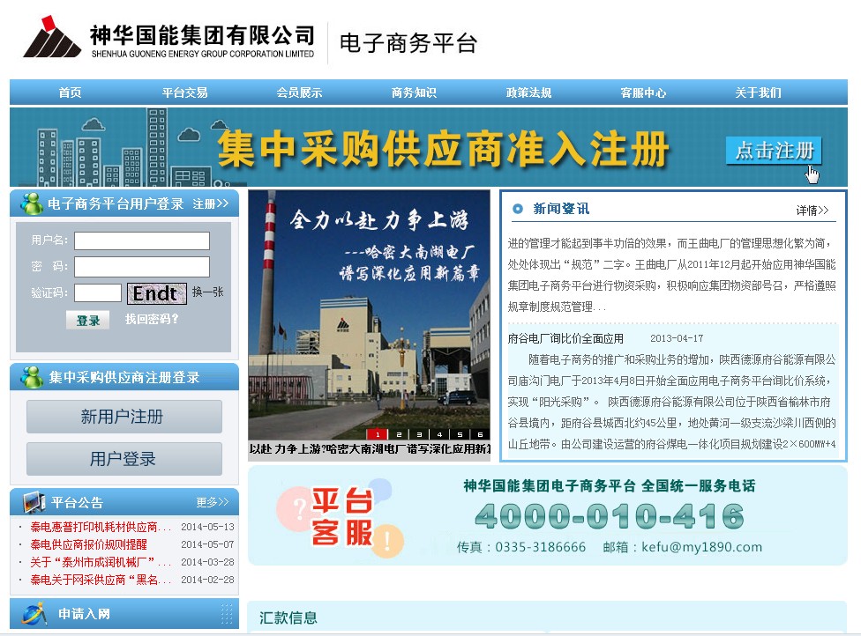
Task: Click the bullet icon beside 新闻资讯
Action: 517,209
